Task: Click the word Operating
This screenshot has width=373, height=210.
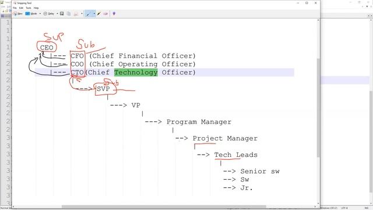Action: click(x=138, y=64)
